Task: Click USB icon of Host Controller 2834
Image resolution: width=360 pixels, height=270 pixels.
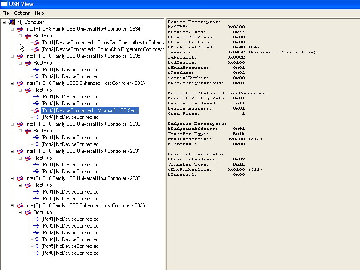Action: click(20, 29)
